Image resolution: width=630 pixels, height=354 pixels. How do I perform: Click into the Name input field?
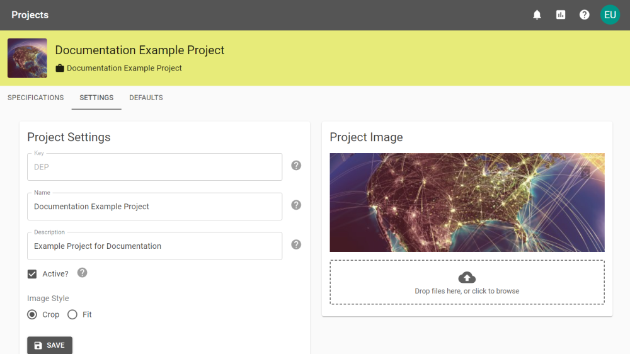tap(155, 207)
